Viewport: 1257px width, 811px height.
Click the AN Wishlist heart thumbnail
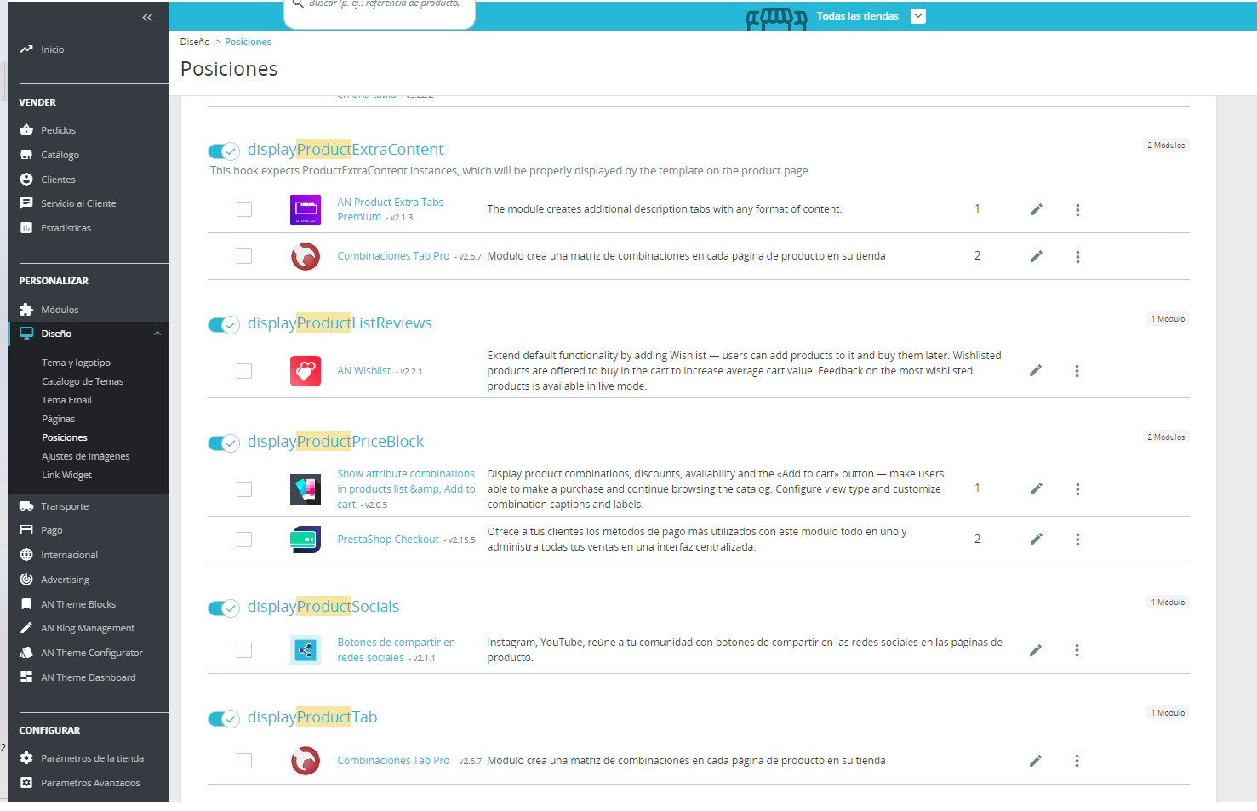coord(306,371)
